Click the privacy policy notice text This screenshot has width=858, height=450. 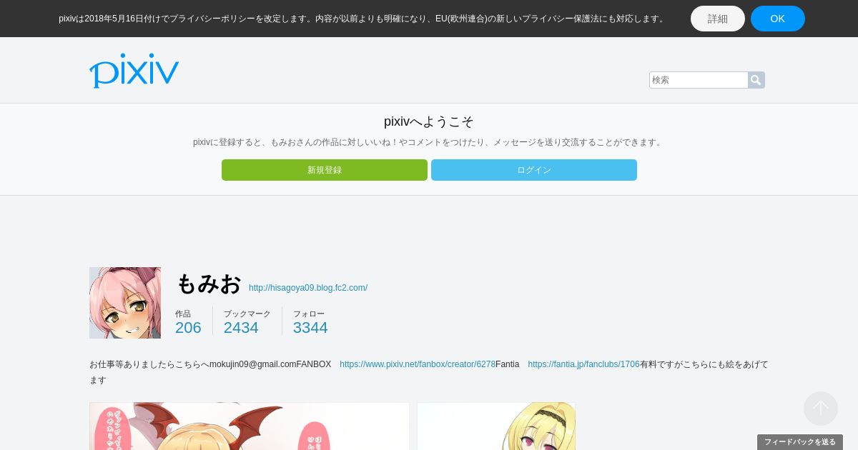click(363, 19)
